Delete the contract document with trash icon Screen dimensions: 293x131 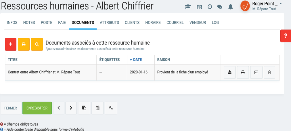269,72
